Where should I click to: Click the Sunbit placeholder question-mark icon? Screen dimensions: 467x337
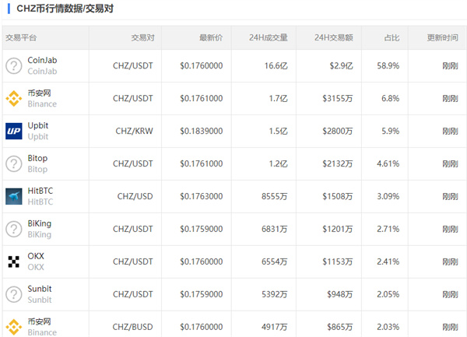14,294
